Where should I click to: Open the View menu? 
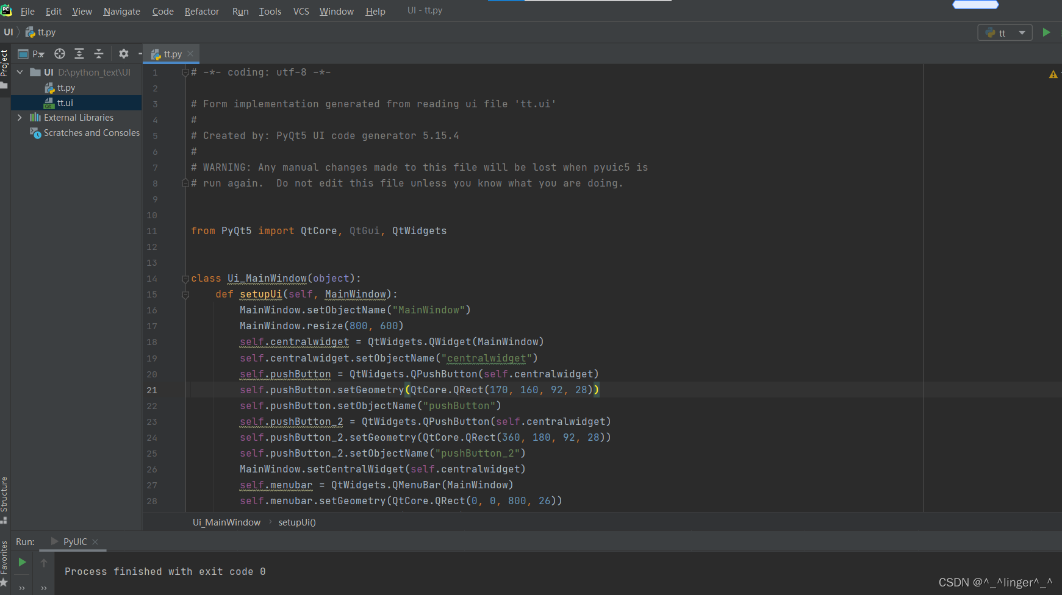tap(82, 11)
